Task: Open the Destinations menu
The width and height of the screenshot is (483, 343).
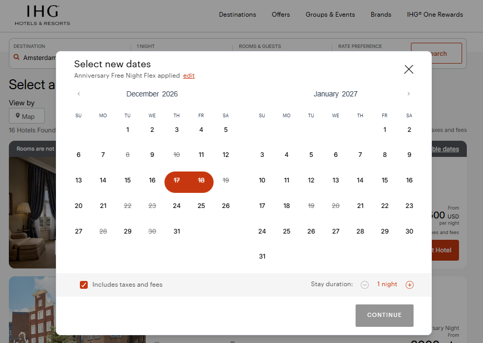Action: click(238, 15)
